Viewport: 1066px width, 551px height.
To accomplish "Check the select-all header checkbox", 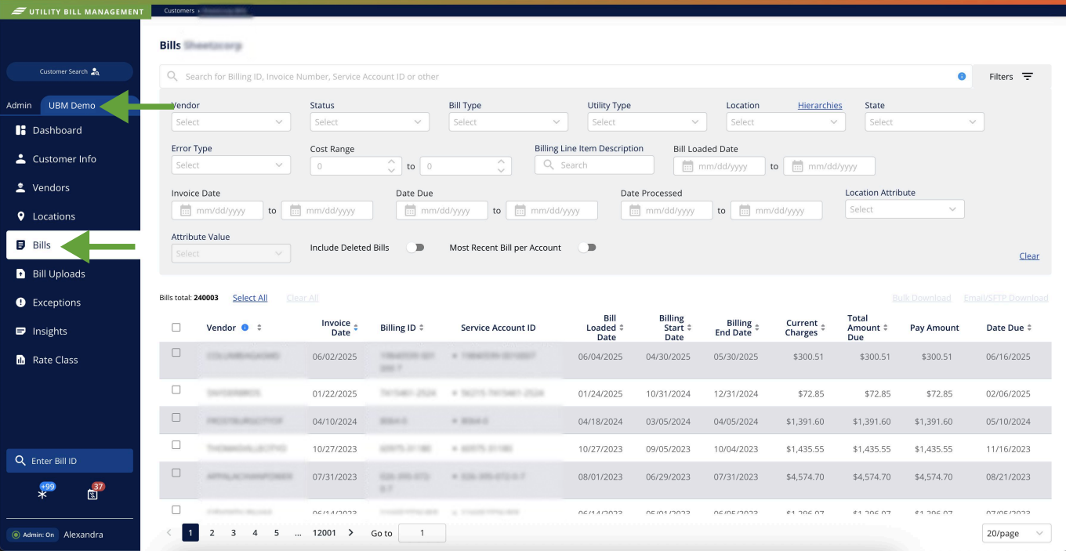I will [176, 328].
